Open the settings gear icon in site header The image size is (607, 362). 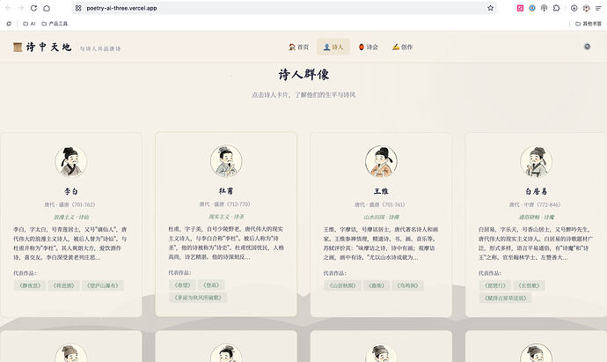point(588,47)
